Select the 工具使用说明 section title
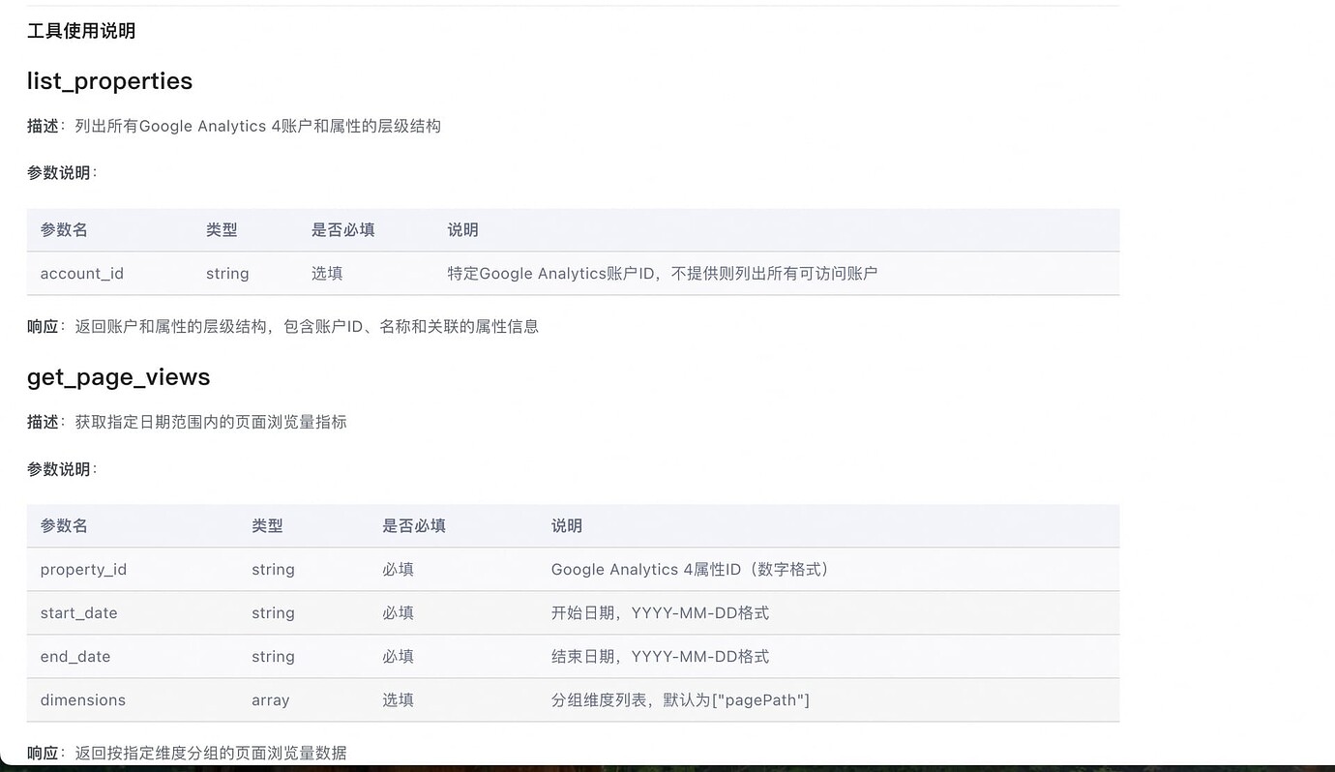This screenshot has width=1335, height=772. click(x=81, y=30)
